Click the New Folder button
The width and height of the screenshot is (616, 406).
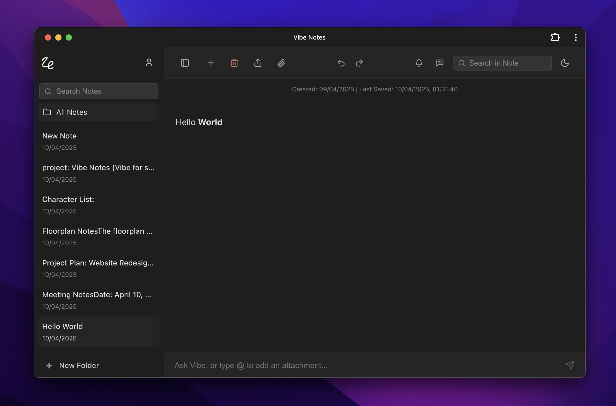click(73, 365)
